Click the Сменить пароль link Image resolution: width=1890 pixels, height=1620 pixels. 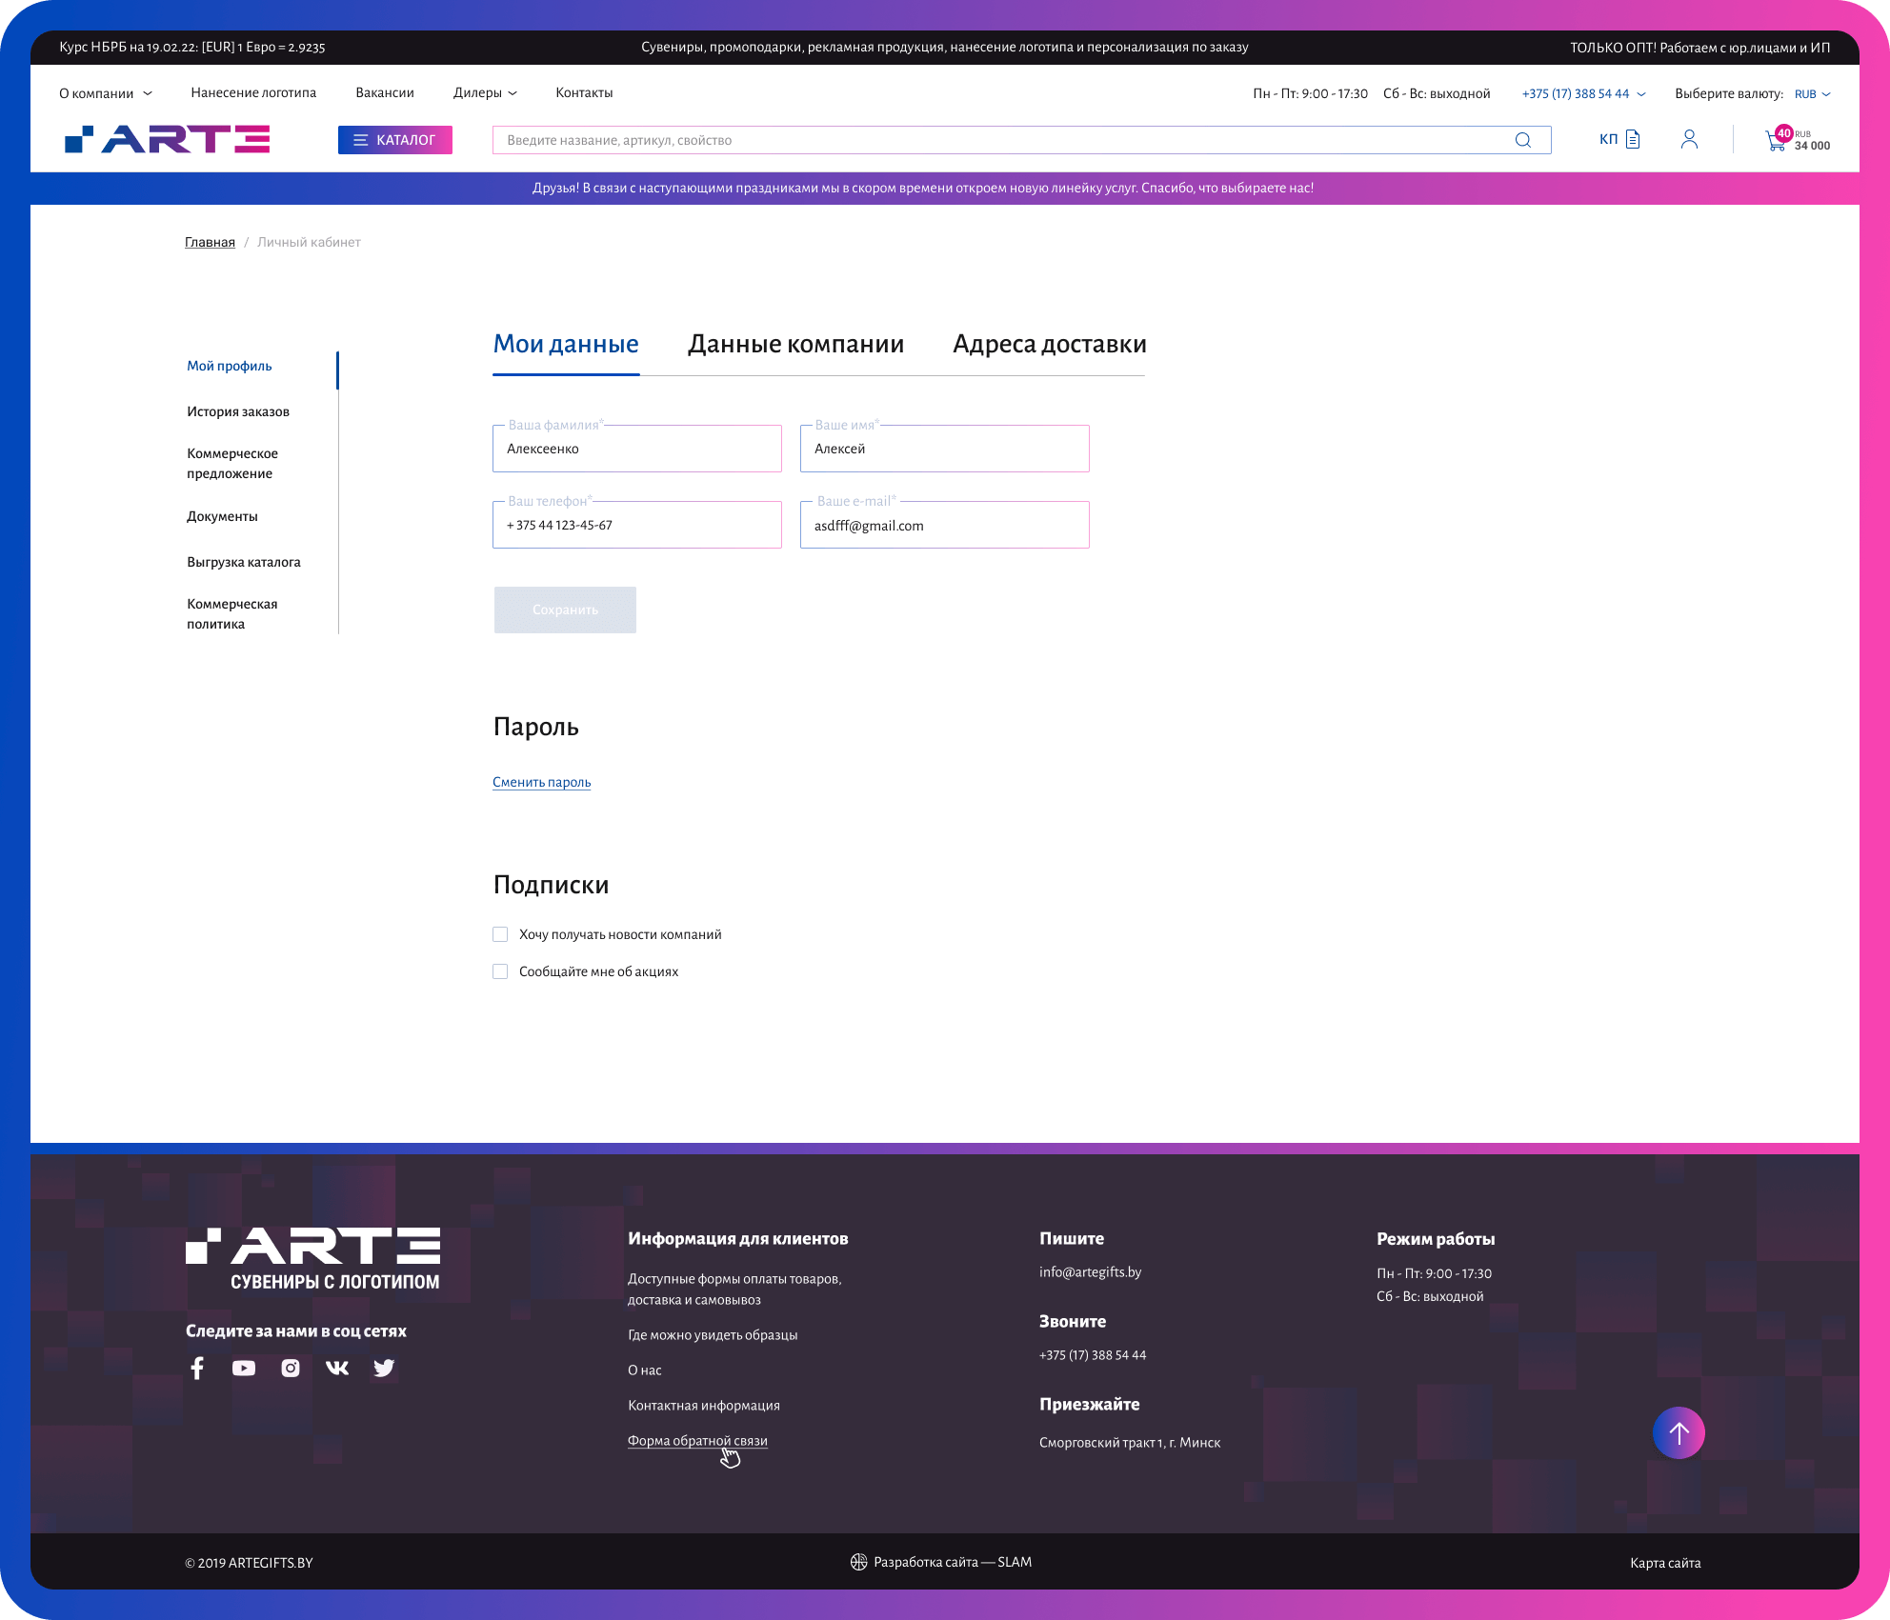click(541, 783)
